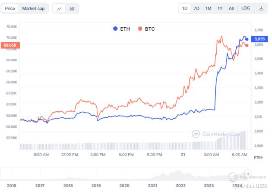
Task: Select 1D time range
Action: click(x=185, y=8)
